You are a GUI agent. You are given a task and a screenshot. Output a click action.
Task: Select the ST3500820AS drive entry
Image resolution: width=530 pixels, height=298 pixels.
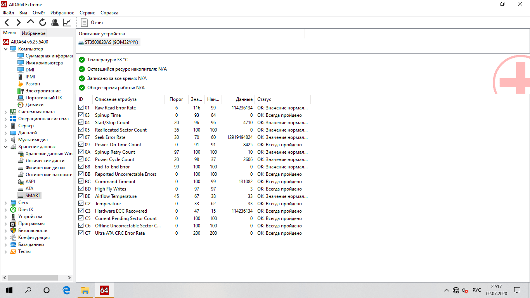click(x=109, y=42)
